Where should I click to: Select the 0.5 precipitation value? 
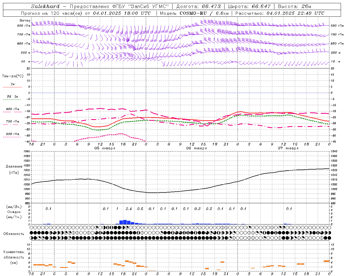click(140, 209)
